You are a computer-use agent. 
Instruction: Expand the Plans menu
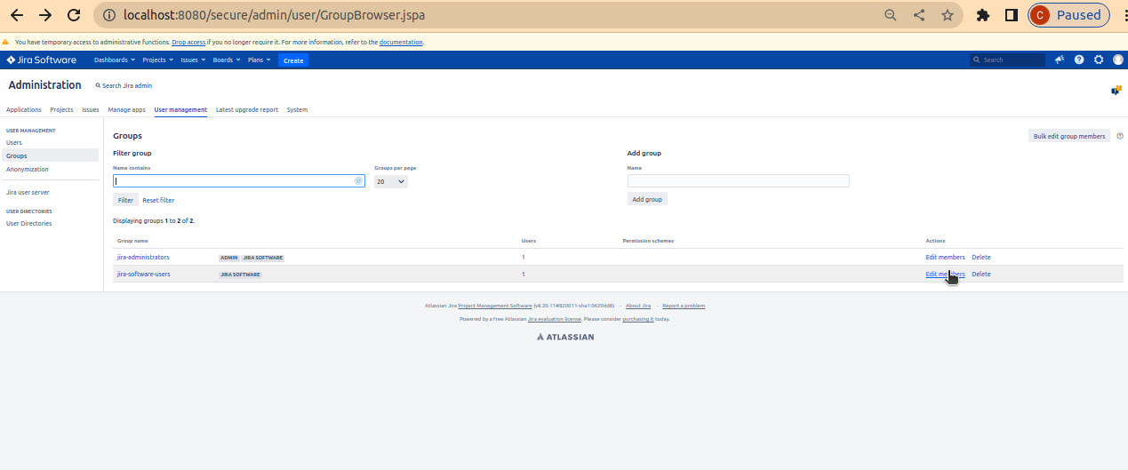click(260, 60)
